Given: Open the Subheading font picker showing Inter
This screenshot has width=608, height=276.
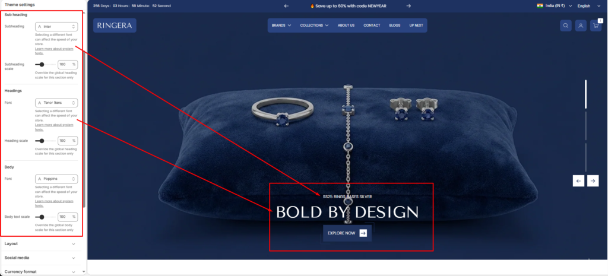Looking at the screenshot, I should (56, 27).
